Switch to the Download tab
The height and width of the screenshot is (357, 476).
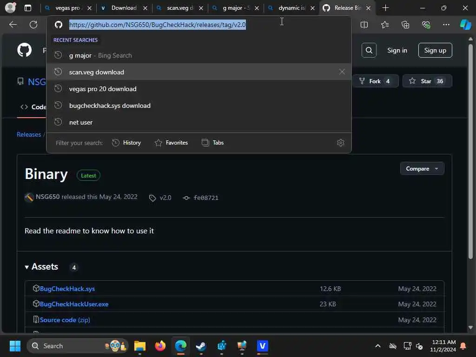click(x=124, y=8)
